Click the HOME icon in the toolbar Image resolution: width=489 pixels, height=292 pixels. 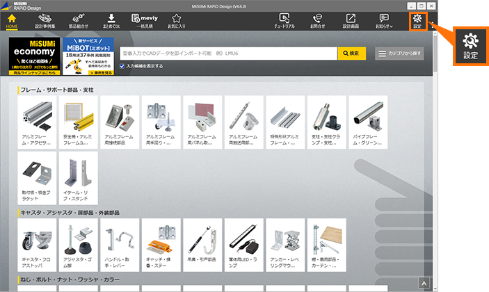tap(11, 20)
